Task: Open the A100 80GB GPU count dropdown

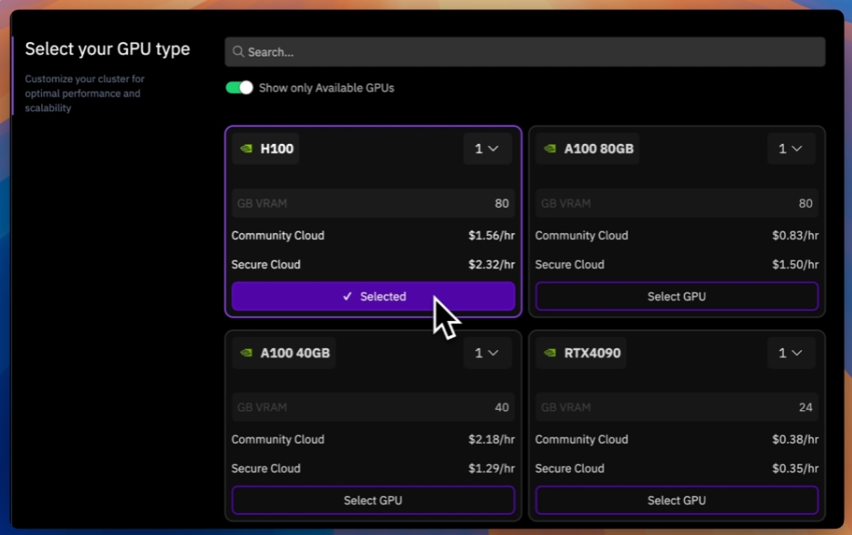Action: 791,149
